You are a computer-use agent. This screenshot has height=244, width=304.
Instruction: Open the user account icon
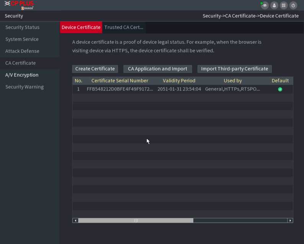coord(274,5)
